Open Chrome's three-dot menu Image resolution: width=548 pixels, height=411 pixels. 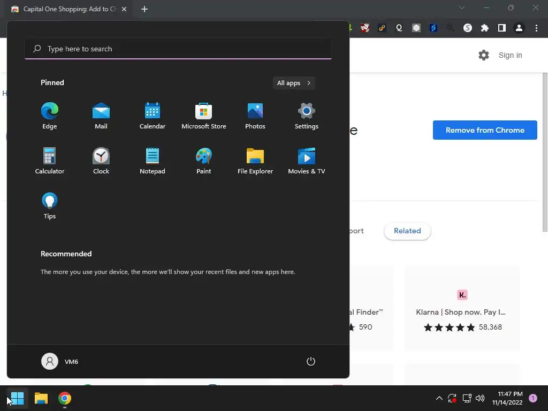click(536, 28)
